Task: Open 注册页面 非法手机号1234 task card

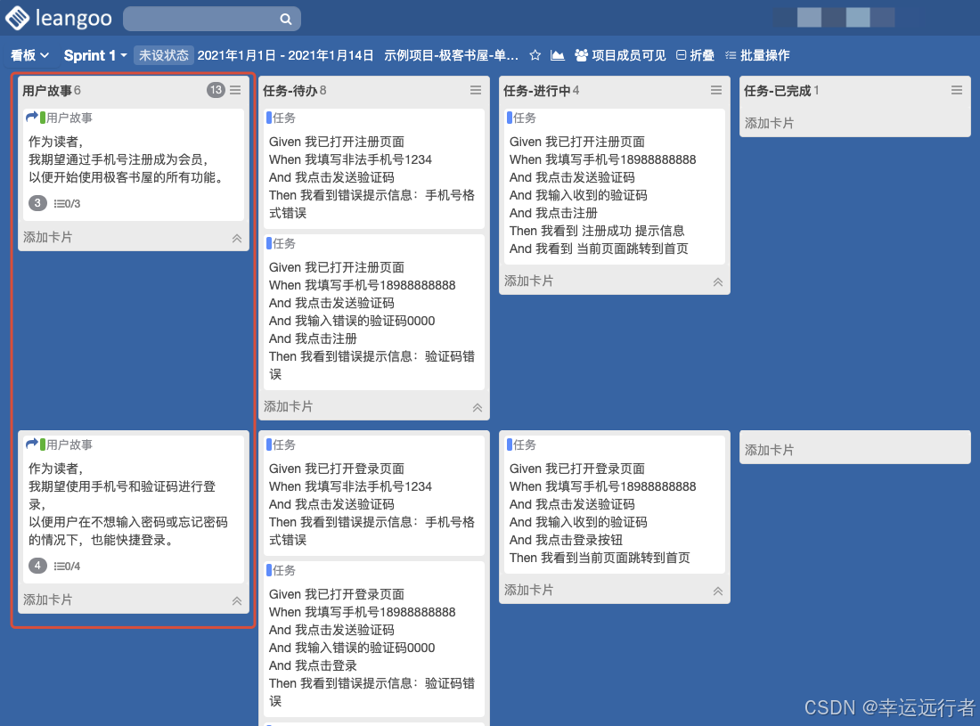Action: tap(374, 168)
